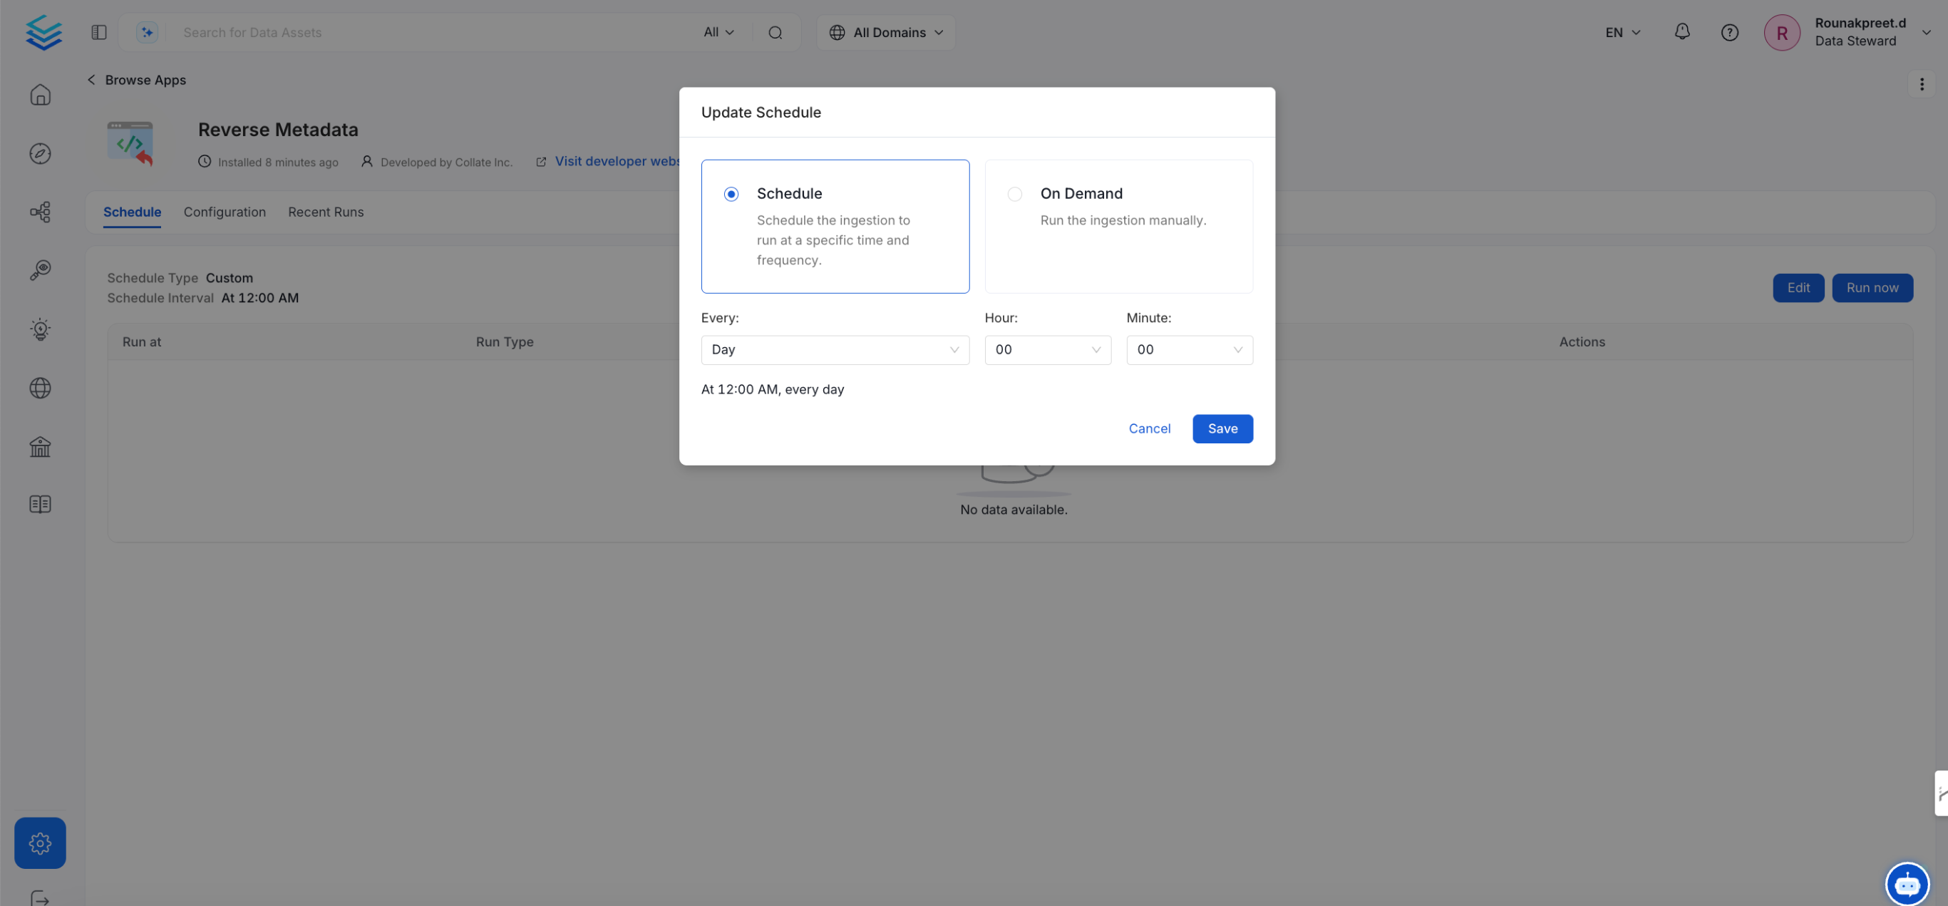Image resolution: width=1948 pixels, height=906 pixels.
Task: Click the Explore compass icon
Action: pos(40,153)
